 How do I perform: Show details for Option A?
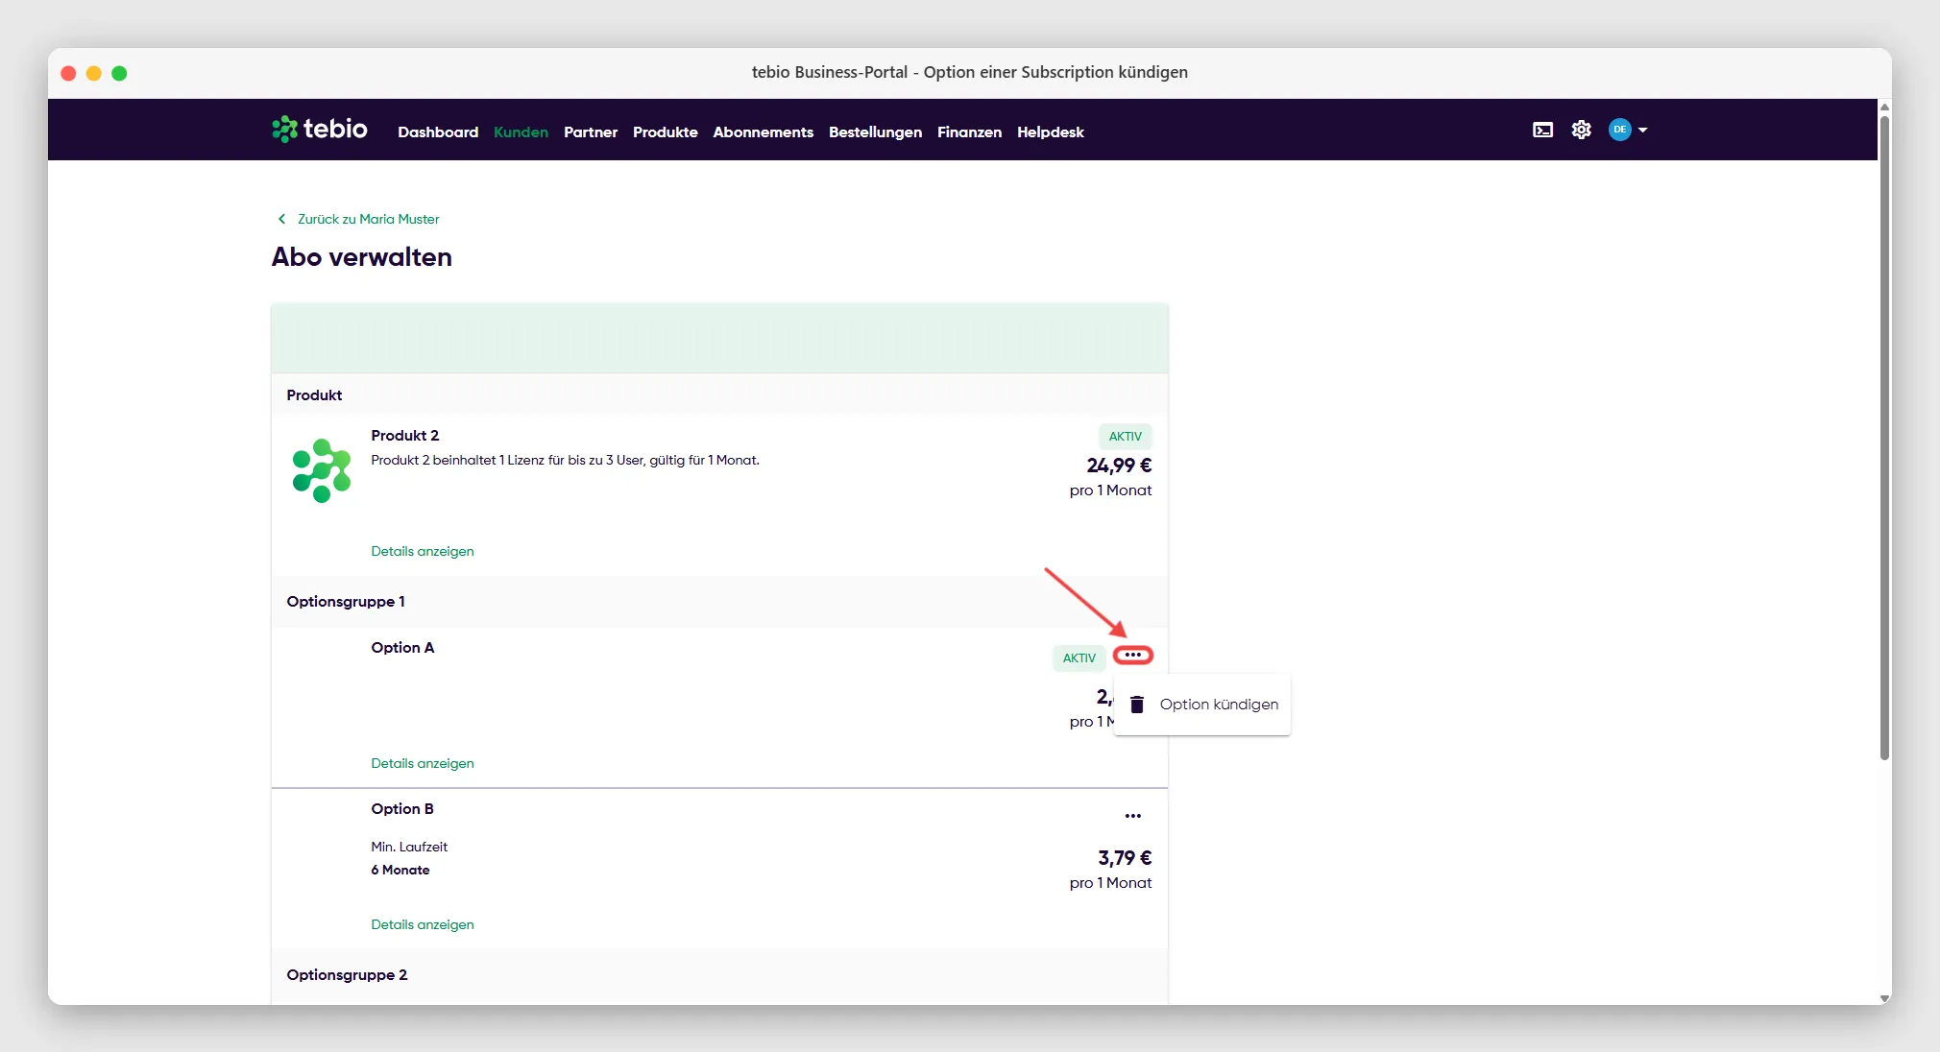click(423, 763)
